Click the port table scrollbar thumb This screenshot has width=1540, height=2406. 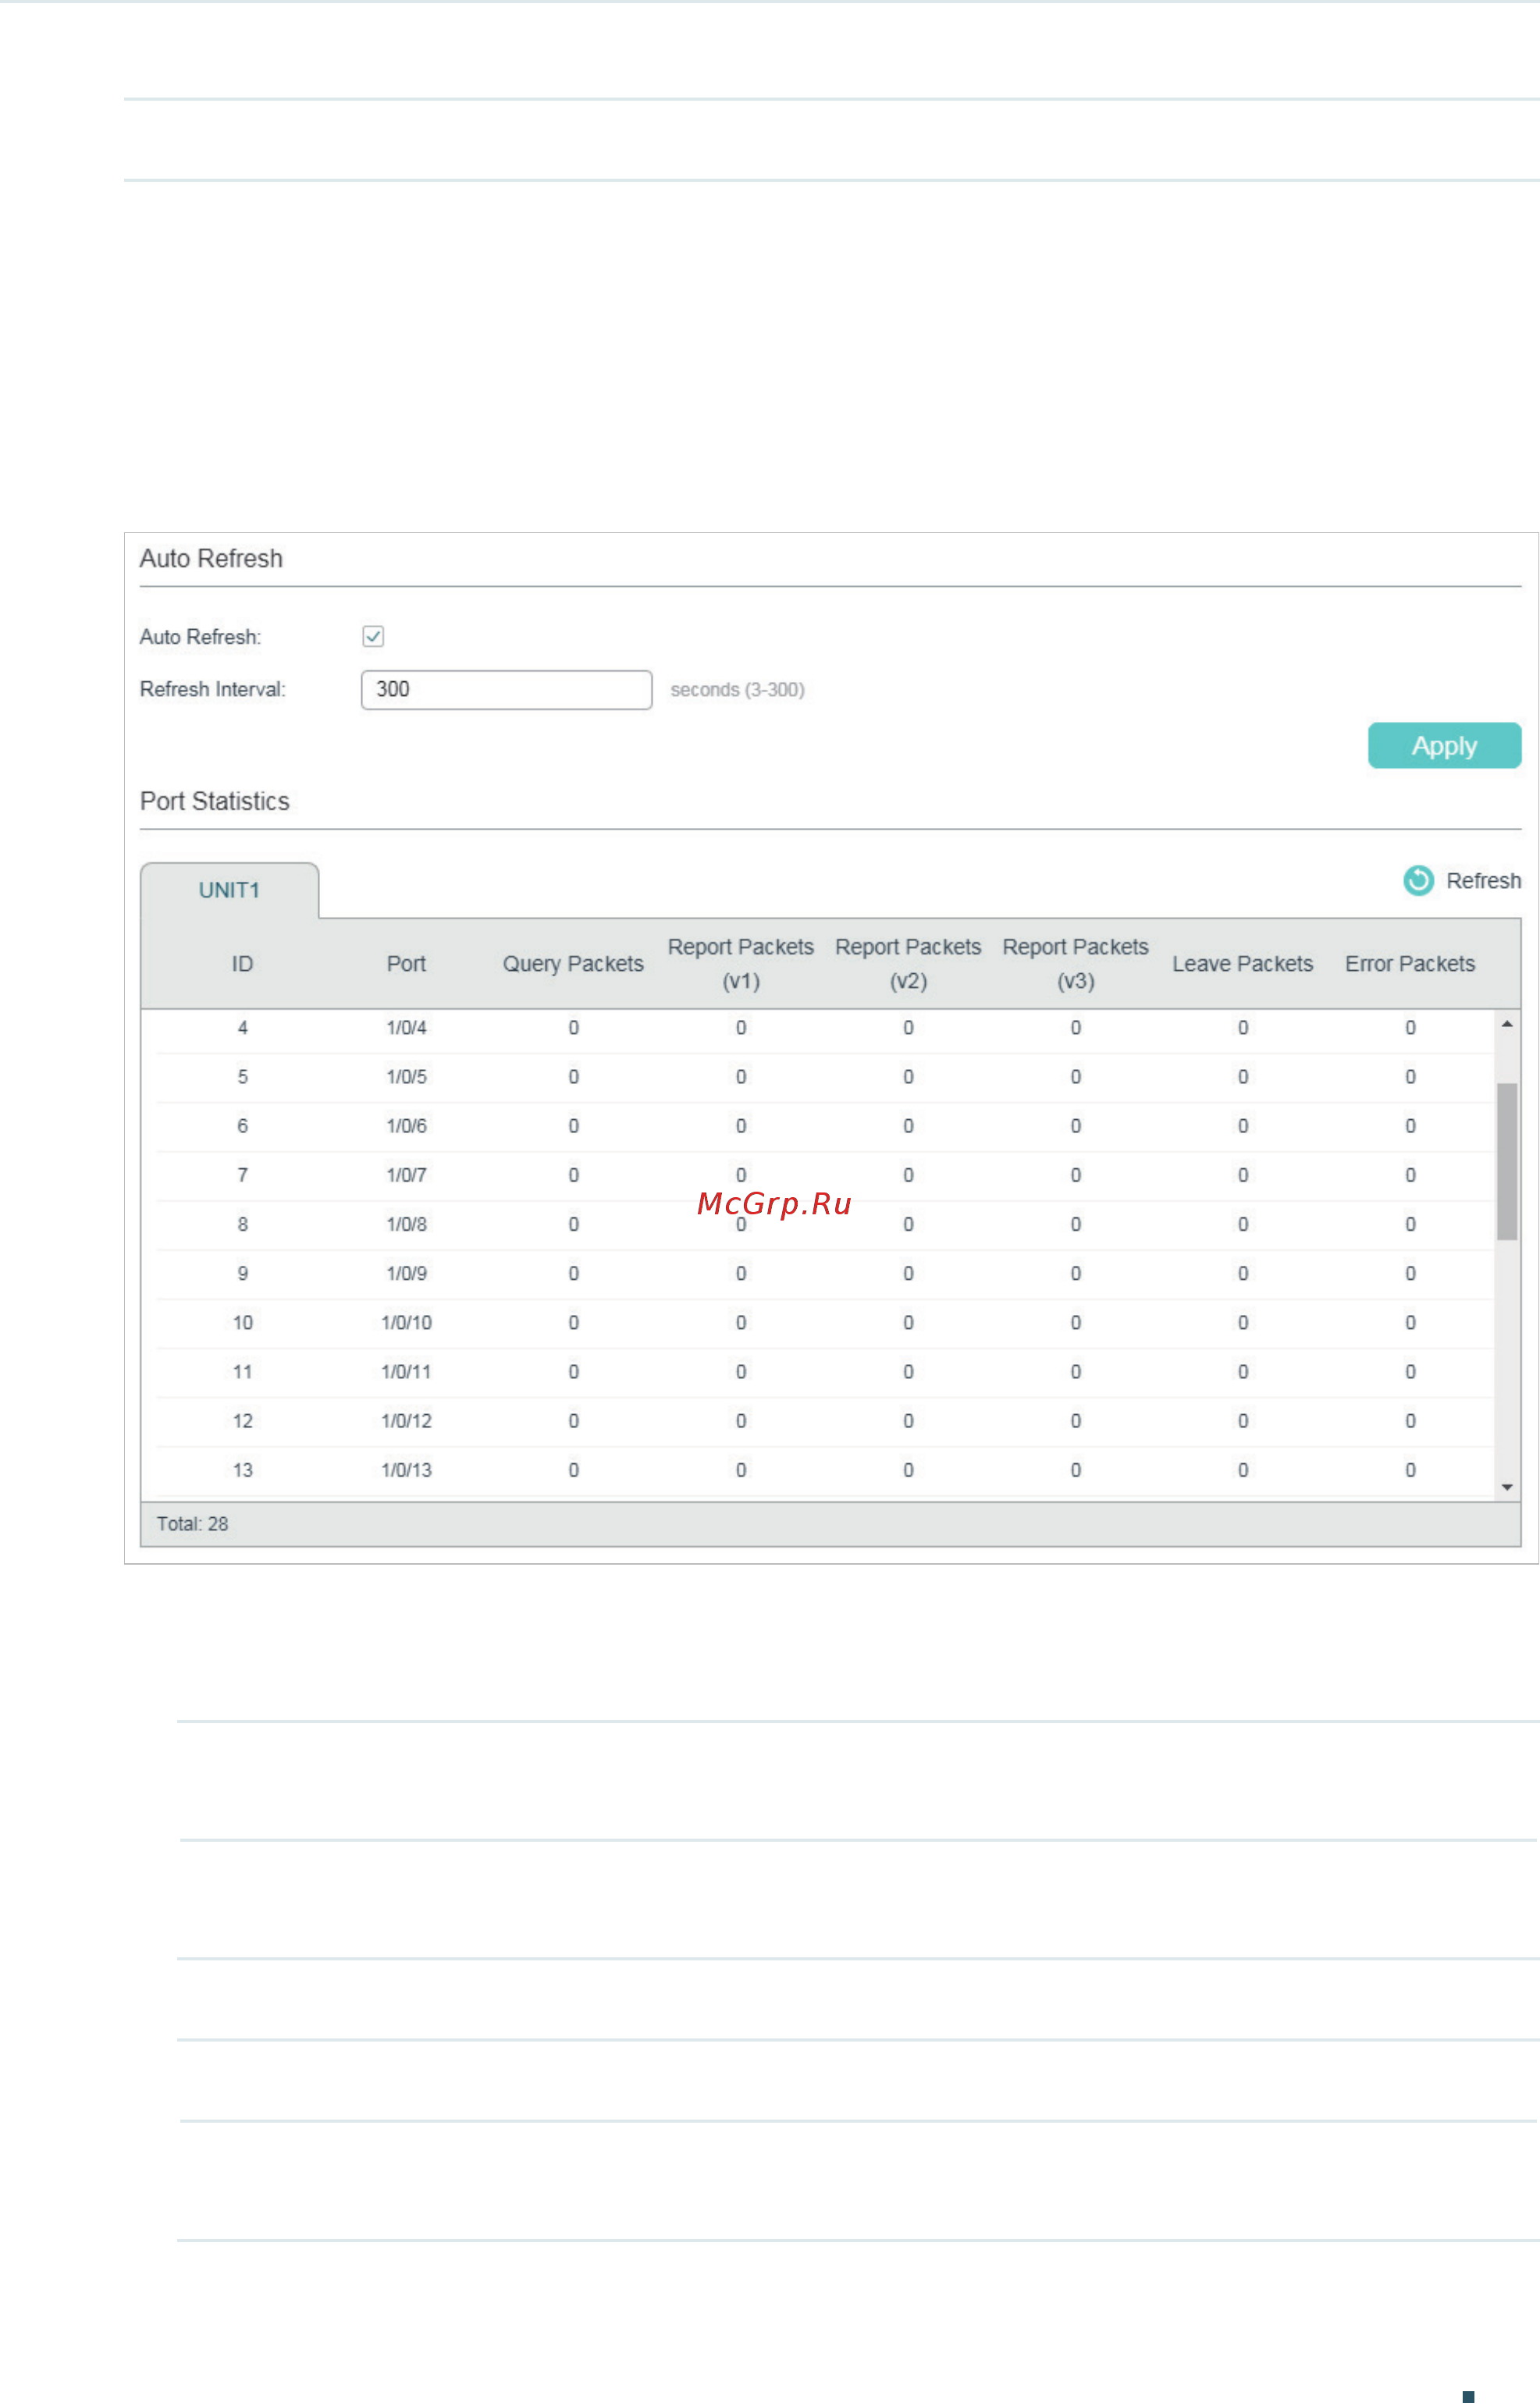click(1506, 1161)
